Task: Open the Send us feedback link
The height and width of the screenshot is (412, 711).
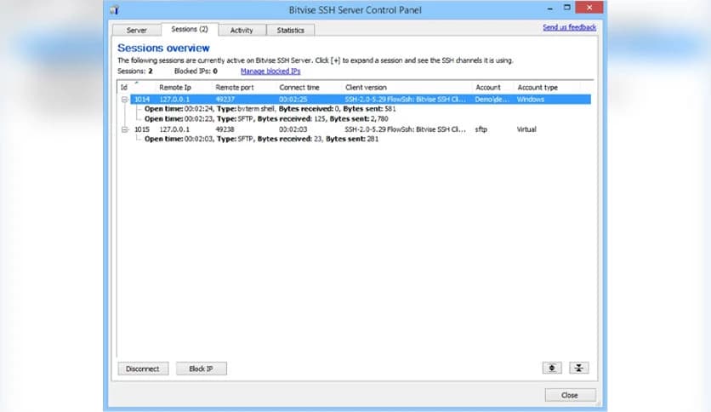Action: 570,27
